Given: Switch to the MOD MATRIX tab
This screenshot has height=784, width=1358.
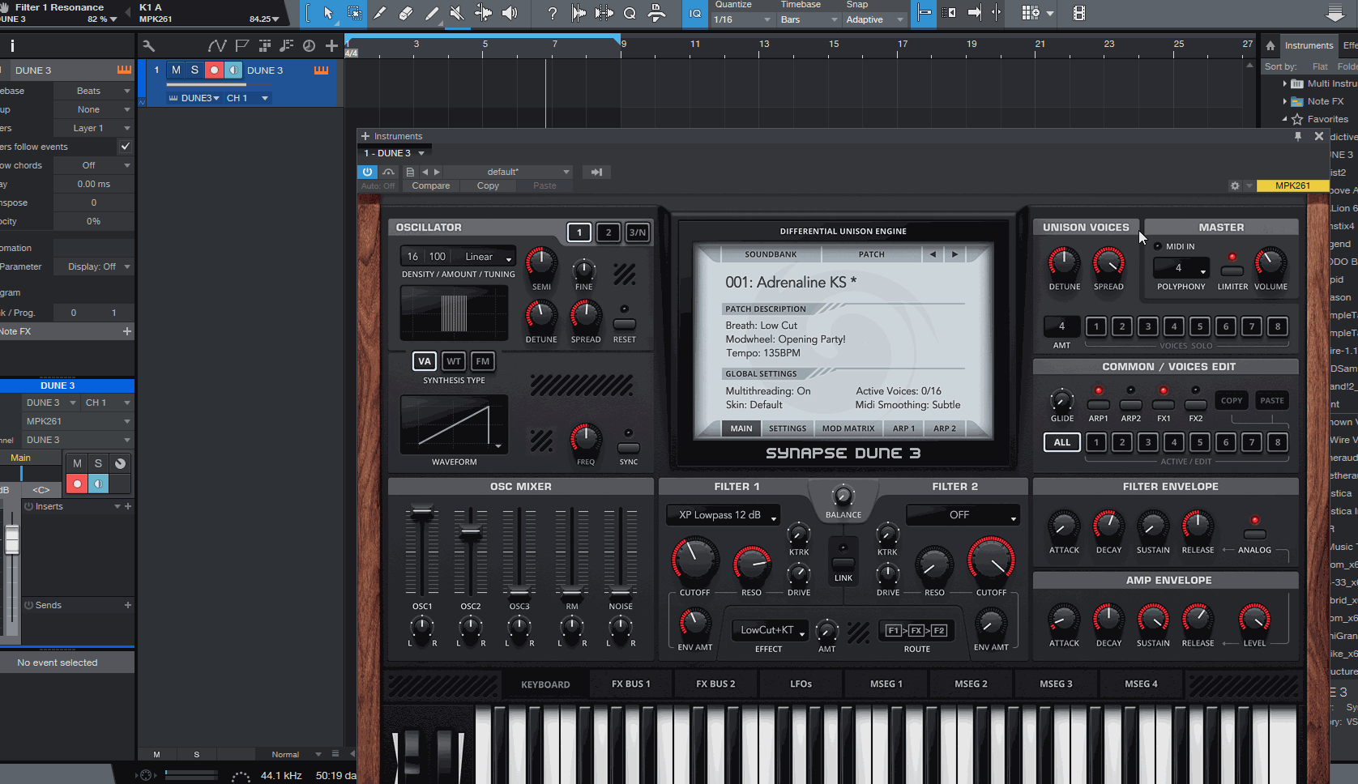Looking at the screenshot, I should [848, 428].
